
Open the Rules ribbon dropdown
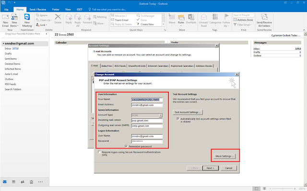pyautogui.click(x=181, y=20)
